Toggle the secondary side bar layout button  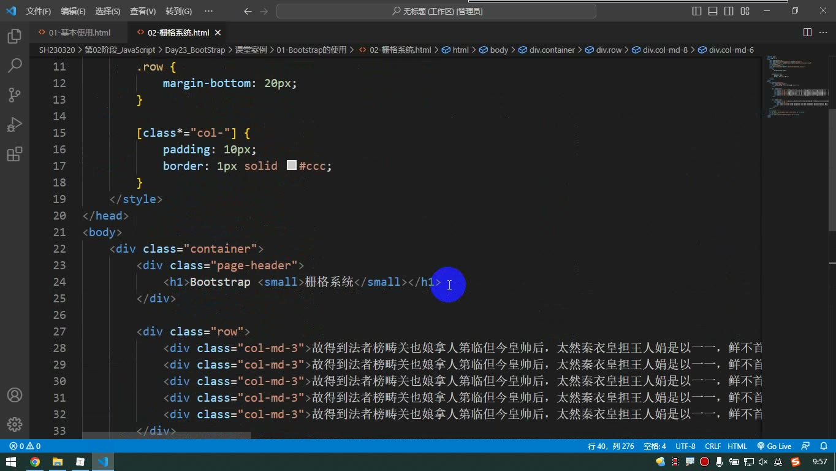[x=729, y=11]
